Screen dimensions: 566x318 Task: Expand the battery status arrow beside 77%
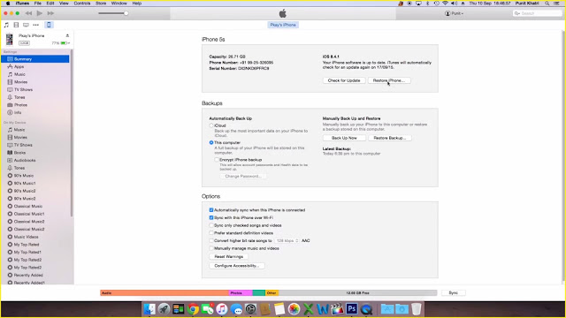[69, 43]
